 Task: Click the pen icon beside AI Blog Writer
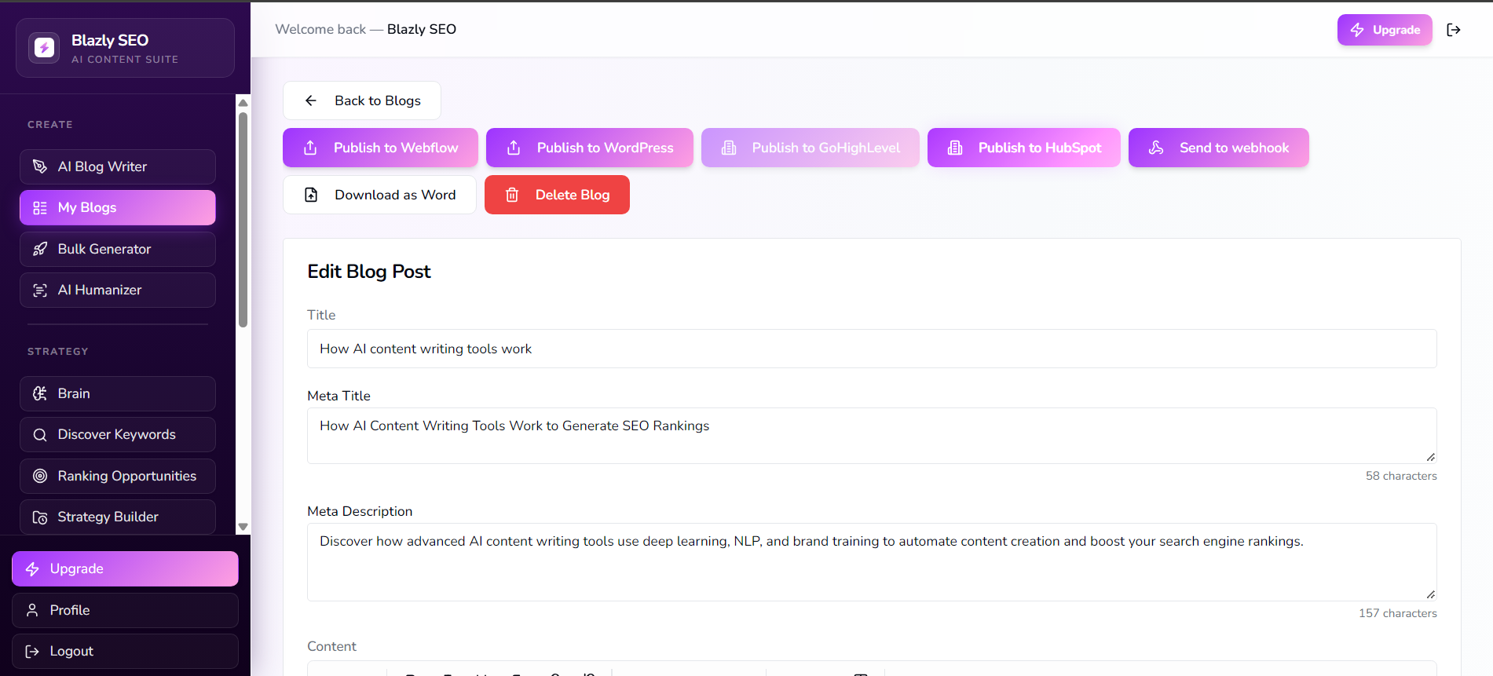(x=40, y=166)
